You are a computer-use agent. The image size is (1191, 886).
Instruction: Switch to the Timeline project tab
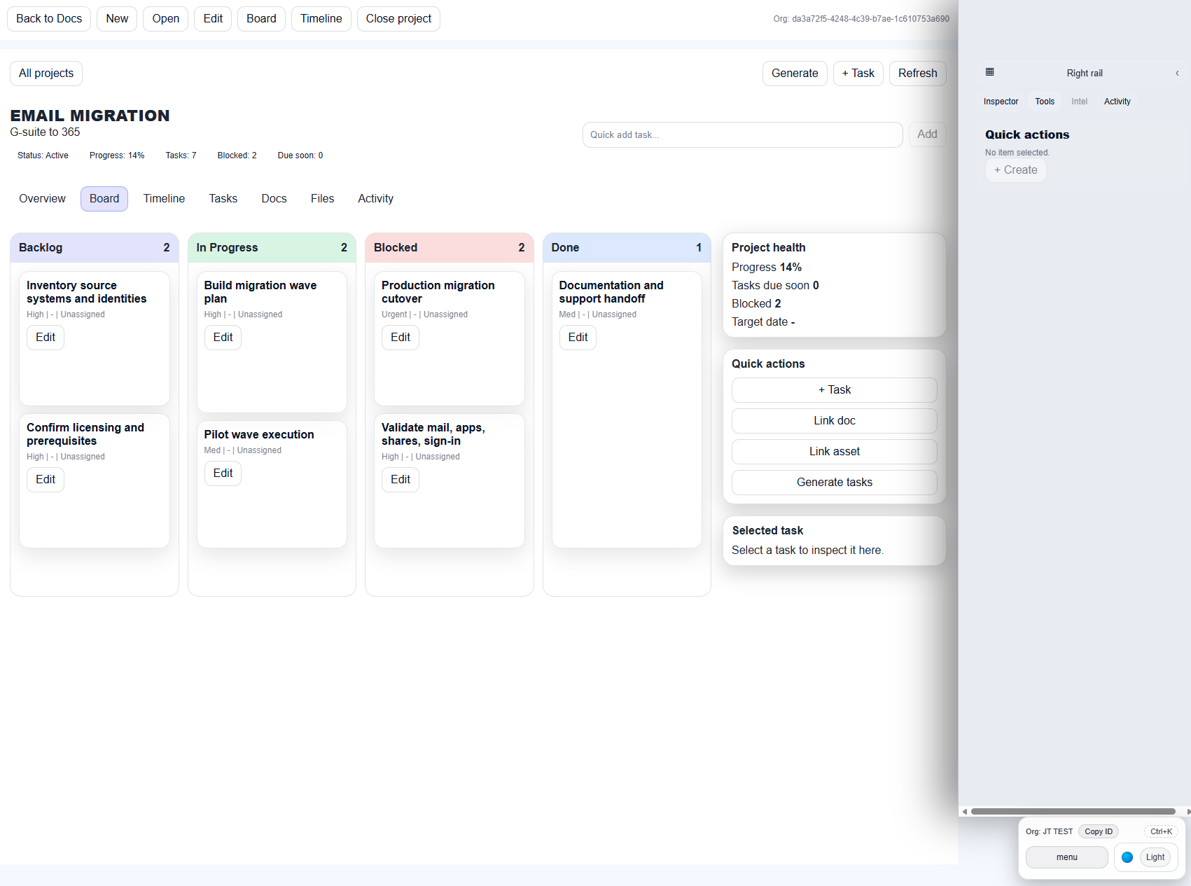pos(163,198)
